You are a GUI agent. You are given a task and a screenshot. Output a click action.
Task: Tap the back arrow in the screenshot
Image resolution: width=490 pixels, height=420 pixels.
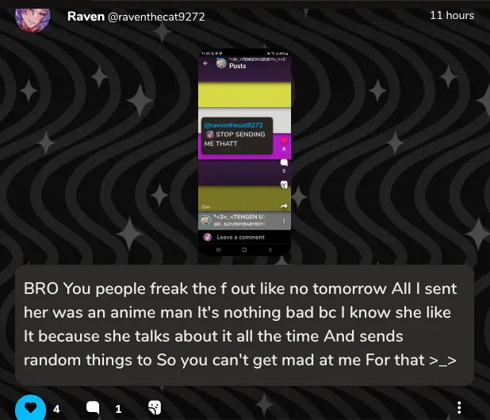205,63
